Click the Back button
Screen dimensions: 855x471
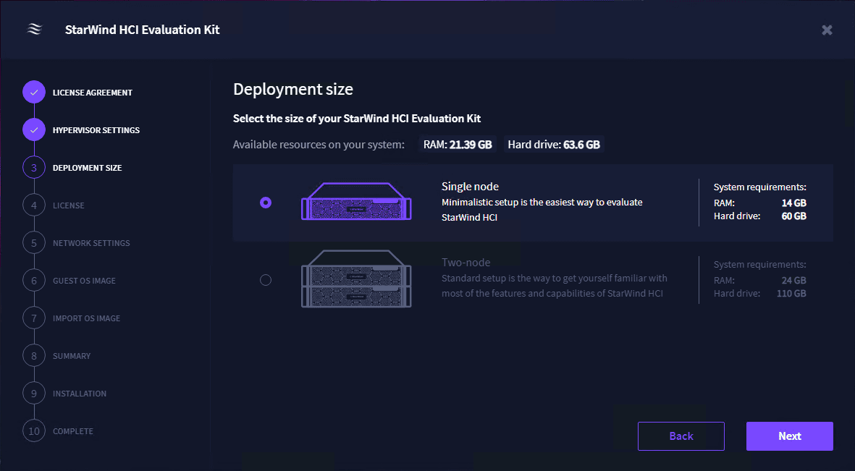click(681, 436)
